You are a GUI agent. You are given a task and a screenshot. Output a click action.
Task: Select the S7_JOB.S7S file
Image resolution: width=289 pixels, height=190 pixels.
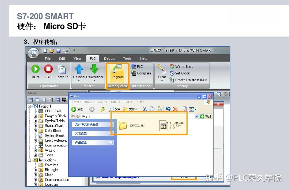tap(172, 125)
